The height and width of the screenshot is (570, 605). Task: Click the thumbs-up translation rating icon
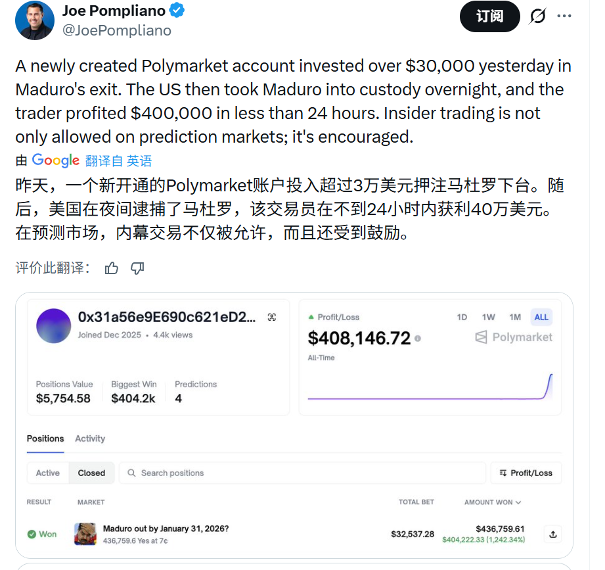112,268
